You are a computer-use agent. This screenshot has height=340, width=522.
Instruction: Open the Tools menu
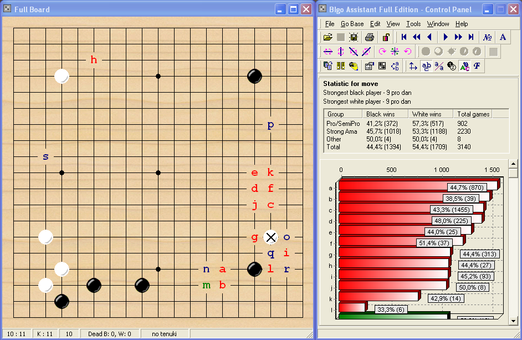pos(413,24)
